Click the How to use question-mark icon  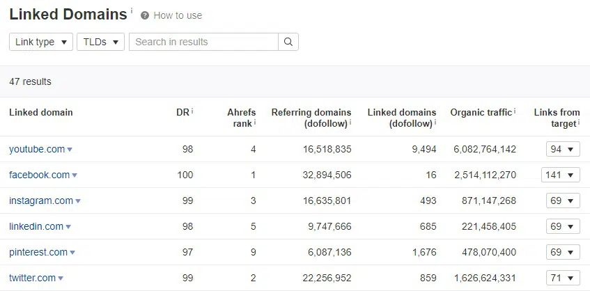(145, 15)
